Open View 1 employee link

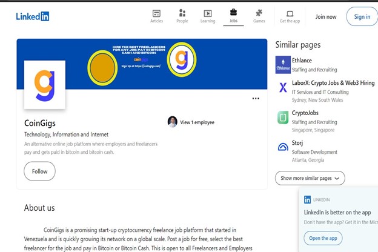(197, 122)
